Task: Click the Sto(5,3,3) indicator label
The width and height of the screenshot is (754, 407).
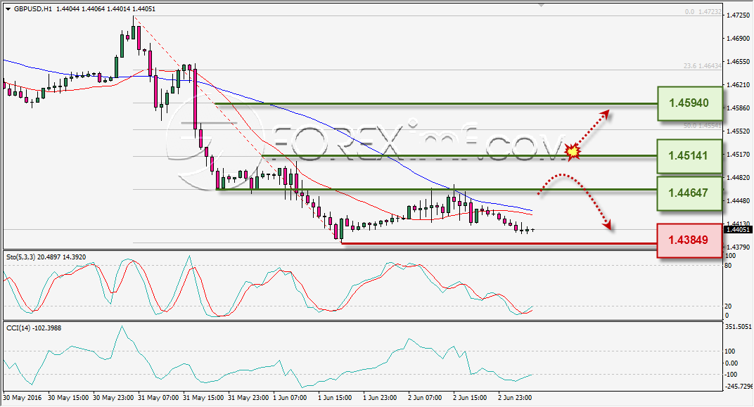Action: click(46, 257)
